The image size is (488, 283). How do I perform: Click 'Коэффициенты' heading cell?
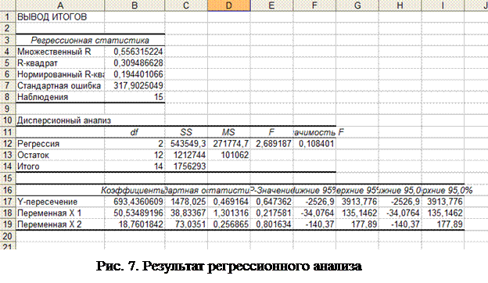pos(135,190)
